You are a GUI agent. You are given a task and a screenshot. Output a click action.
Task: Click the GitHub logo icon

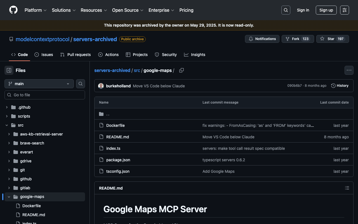click(x=13, y=10)
